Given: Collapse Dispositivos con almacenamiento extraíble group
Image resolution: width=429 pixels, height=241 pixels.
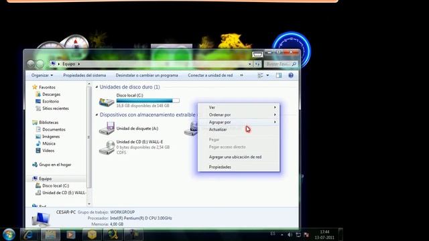Looking at the screenshot, I should (97, 114).
